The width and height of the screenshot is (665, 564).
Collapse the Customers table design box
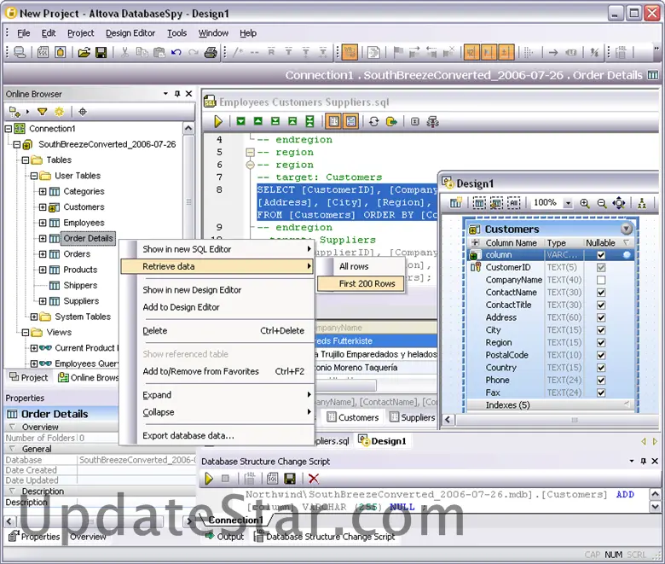(627, 230)
